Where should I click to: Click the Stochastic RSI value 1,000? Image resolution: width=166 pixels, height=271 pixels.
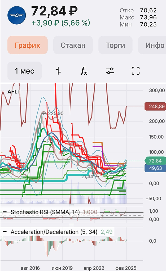(90, 212)
